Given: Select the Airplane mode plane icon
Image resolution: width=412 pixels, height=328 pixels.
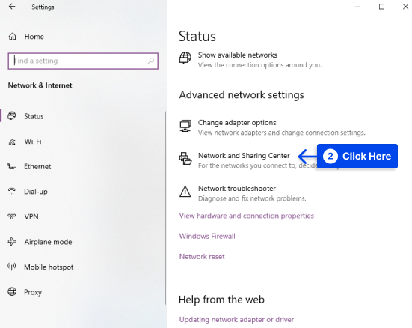Looking at the screenshot, I should click(x=12, y=241).
